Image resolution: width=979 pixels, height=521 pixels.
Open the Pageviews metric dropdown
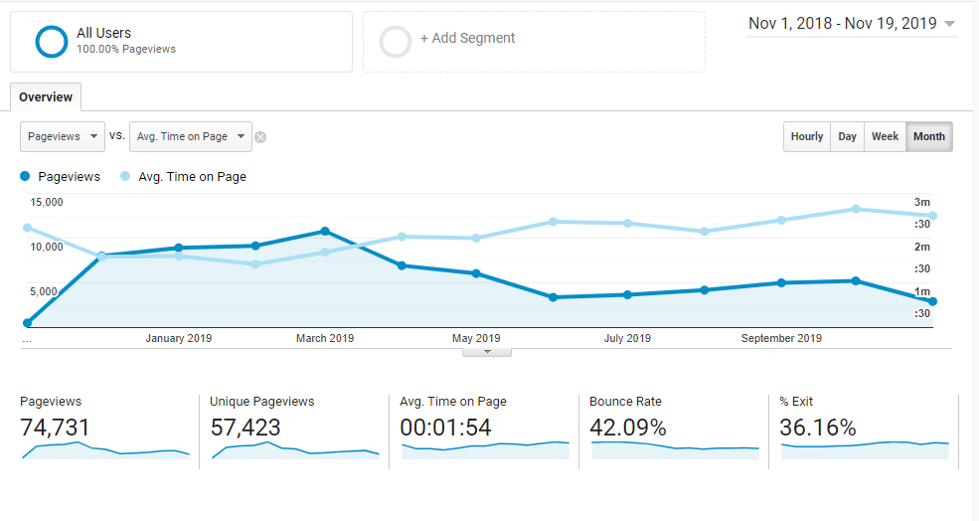(63, 137)
